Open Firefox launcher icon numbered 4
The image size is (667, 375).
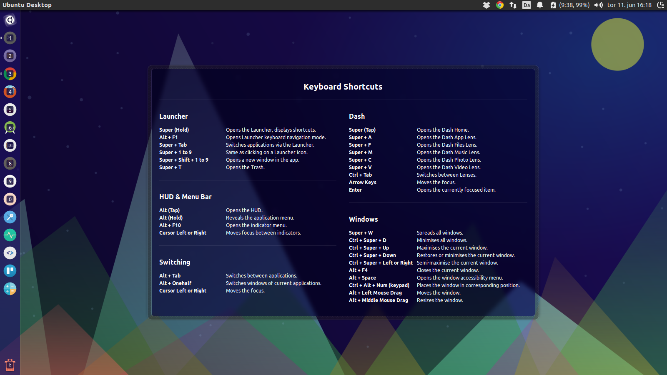point(10,92)
